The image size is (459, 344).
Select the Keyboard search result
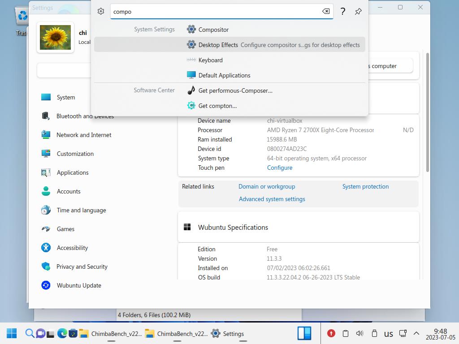[229, 60]
